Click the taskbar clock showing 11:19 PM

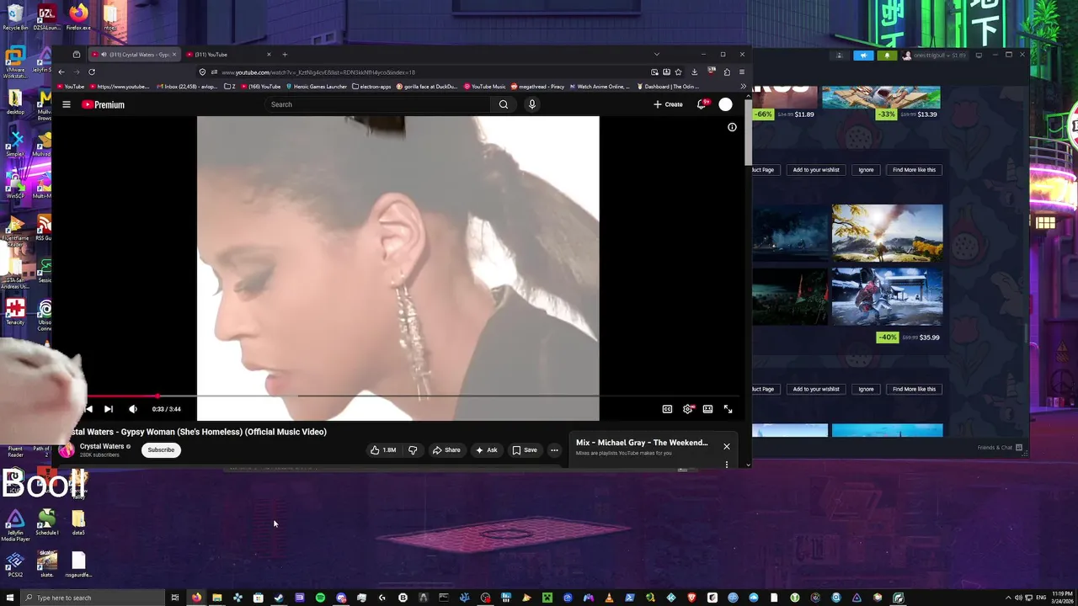click(1060, 598)
